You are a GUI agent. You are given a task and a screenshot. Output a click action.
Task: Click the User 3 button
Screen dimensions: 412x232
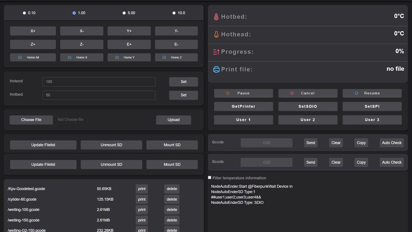(x=372, y=120)
